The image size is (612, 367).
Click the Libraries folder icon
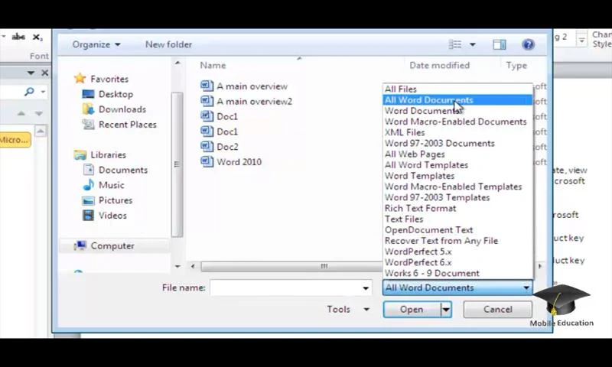80,155
